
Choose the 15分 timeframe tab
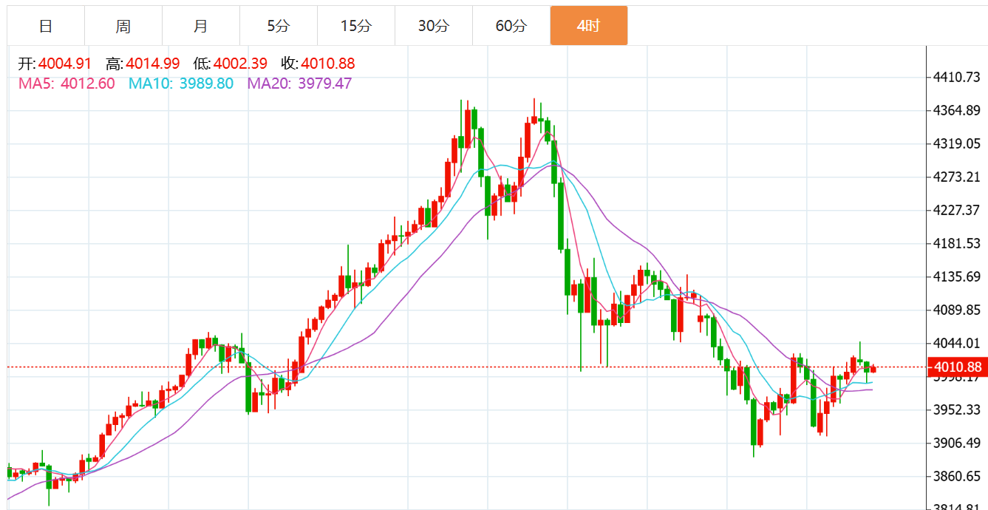pos(356,26)
